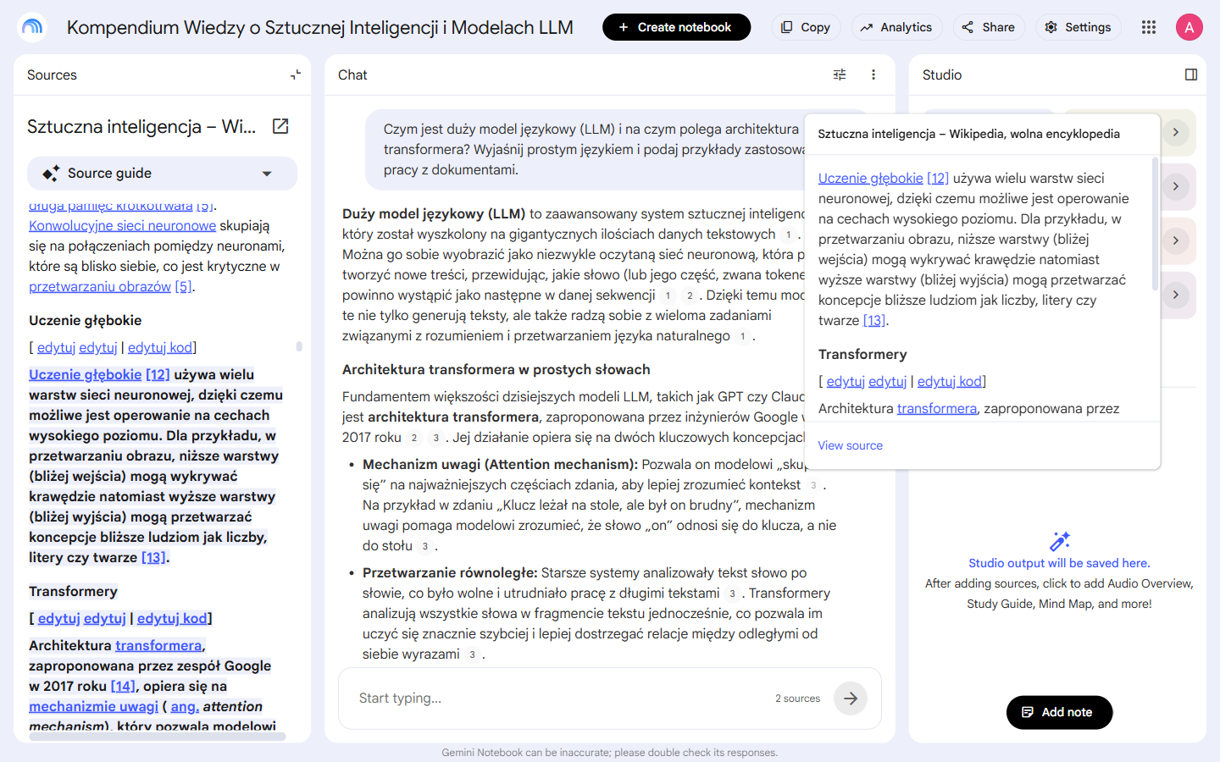
Task: Click the Transformery heading in the citation popup
Action: coord(862,354)
